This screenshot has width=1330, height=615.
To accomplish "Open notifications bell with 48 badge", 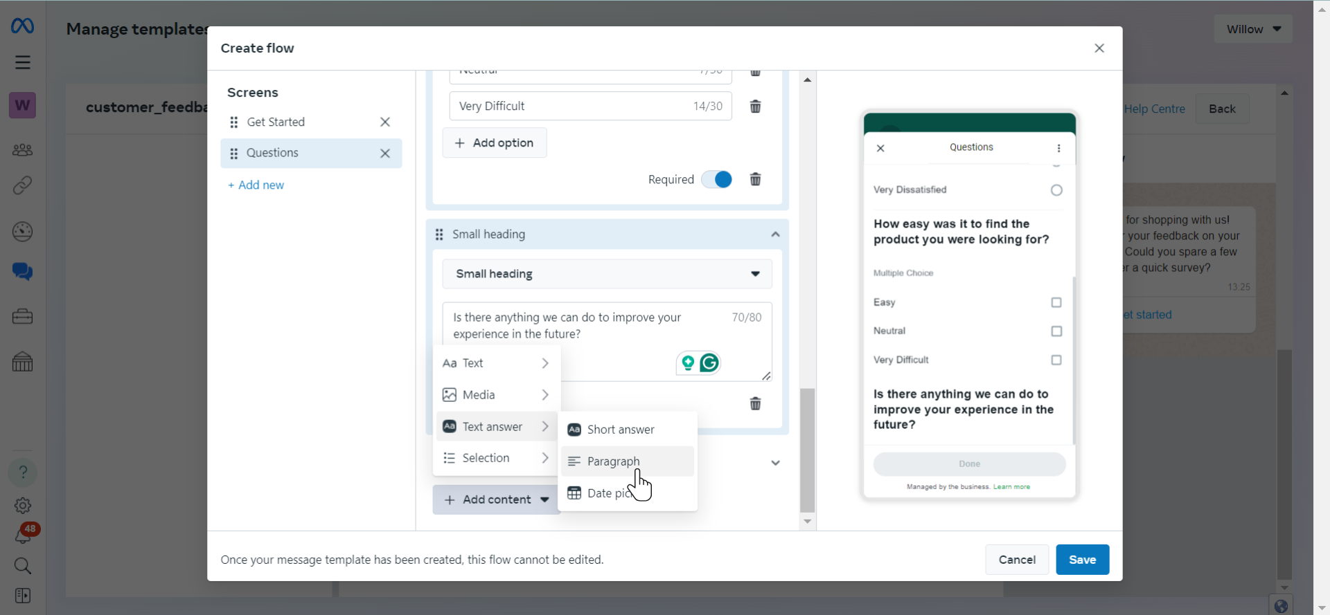I will point(25,533).
